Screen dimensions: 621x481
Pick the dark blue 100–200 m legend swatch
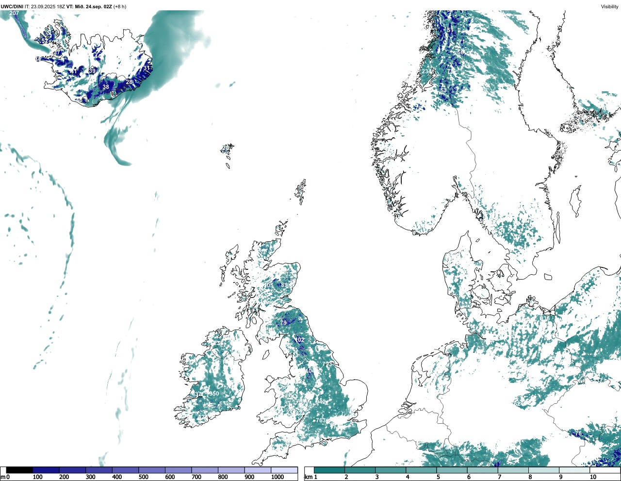point(46,470)
